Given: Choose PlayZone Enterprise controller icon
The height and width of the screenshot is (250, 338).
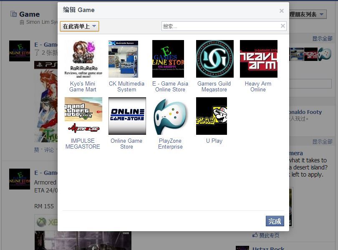Looking at the screenshot, I should coord(170,116).
